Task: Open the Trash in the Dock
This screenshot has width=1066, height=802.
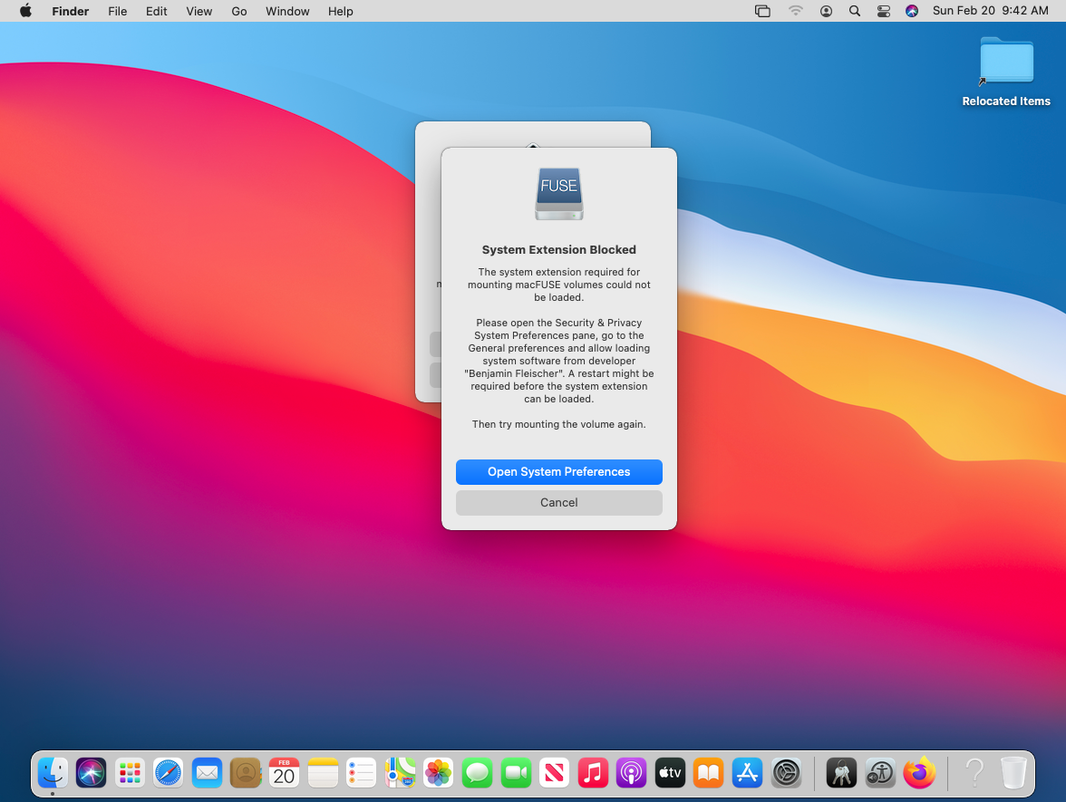Action: (1013, 773)
